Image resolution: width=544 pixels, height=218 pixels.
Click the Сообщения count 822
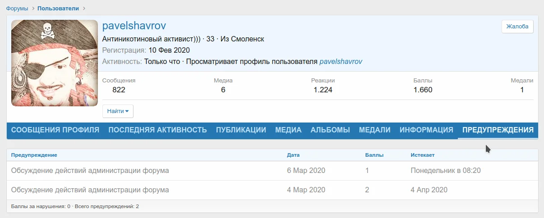coord(119,90)
